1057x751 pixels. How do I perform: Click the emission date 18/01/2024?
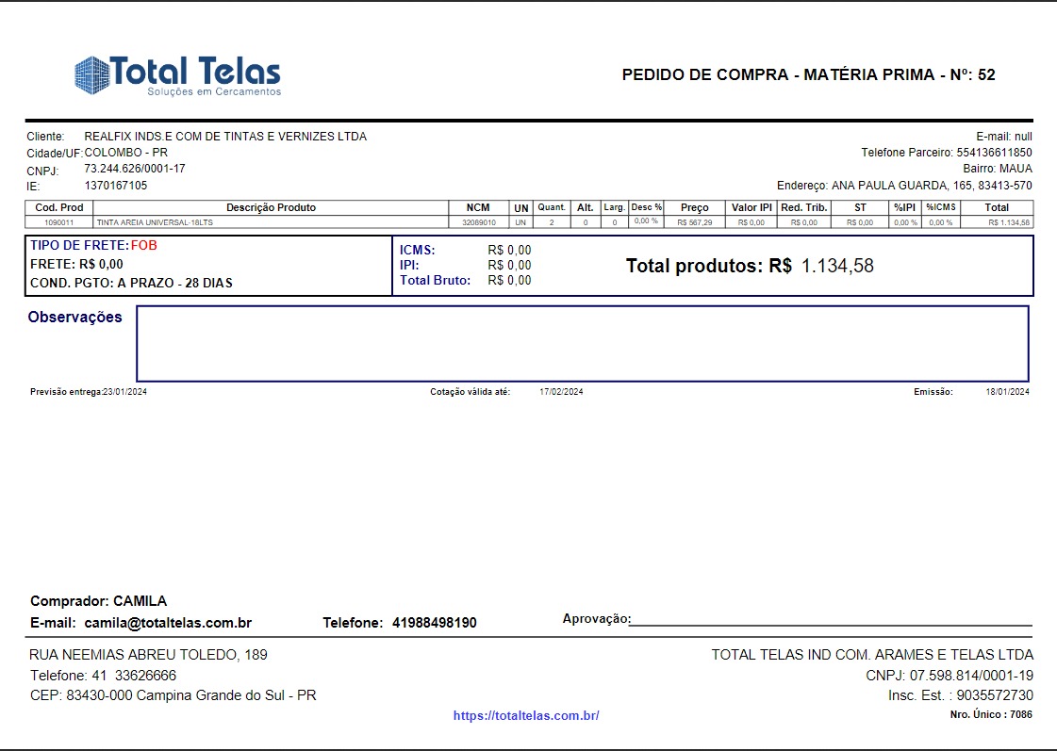1007,392
